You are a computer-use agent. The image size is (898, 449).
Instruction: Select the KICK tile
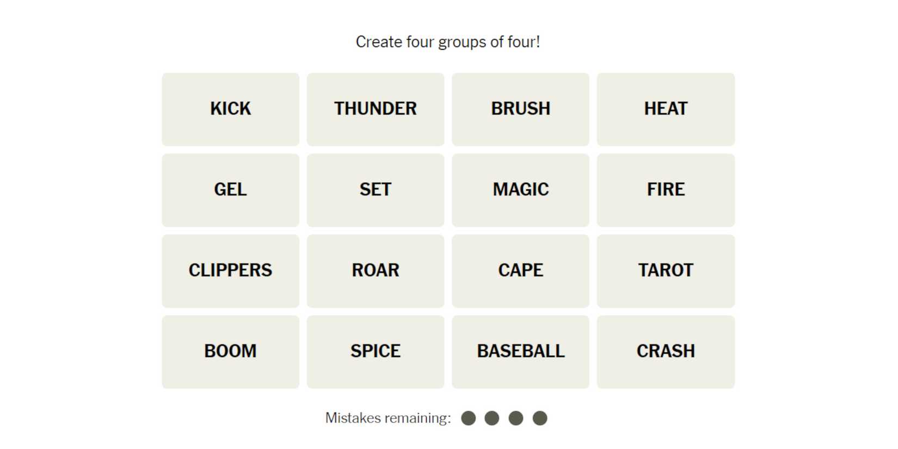pyautogui.click(x=230, y=109)
